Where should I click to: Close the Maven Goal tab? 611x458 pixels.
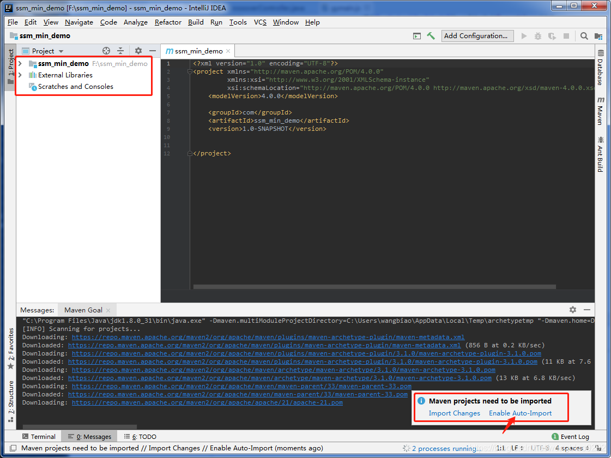point(108,310)
